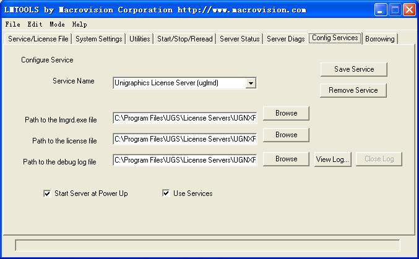Switch to Service/License File tab
The image size is (419, 259).
click(38, 39)
